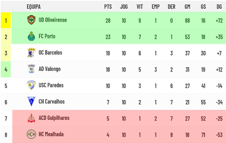The image size is (226, 143).
Task: Click the USC Paredes club crest
Action: (31, 85)
